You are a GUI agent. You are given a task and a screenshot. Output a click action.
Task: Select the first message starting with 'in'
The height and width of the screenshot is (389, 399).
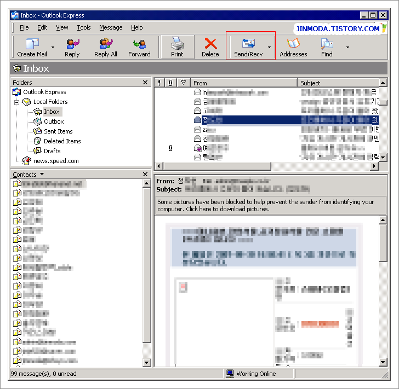pos(266,92)
